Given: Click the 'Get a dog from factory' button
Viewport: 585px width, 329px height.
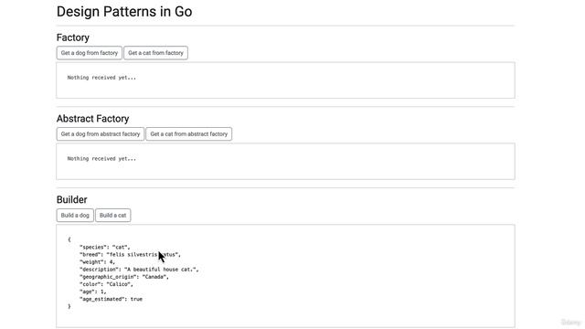Looking at the screenshot, I should click(90, 53).
